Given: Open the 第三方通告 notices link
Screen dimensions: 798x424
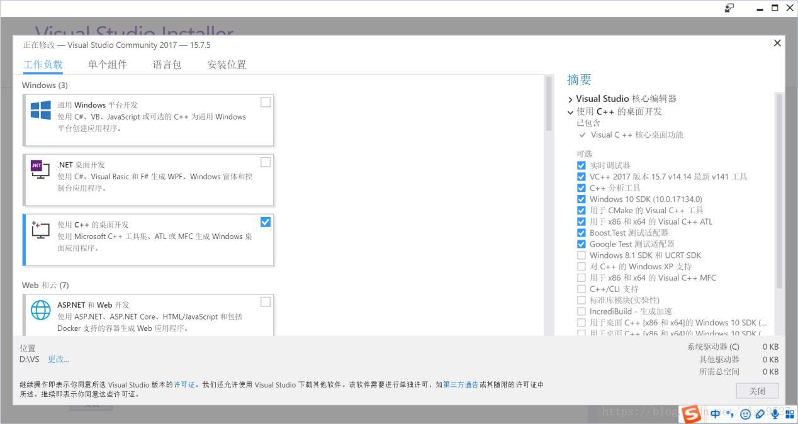Looking at the screenshot, I should 461,384.
